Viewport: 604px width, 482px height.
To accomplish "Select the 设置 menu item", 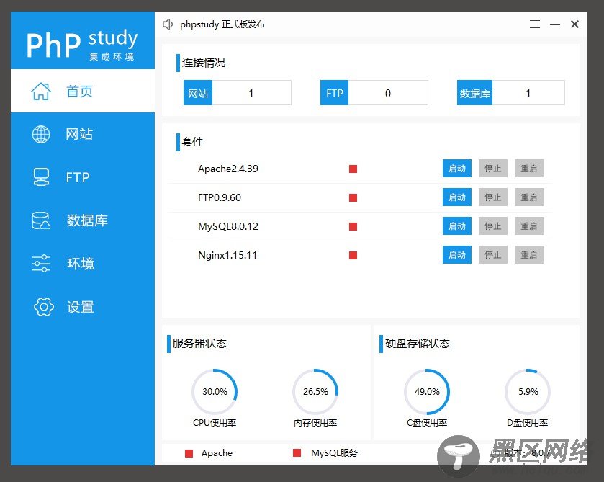I will pos(80,307).
